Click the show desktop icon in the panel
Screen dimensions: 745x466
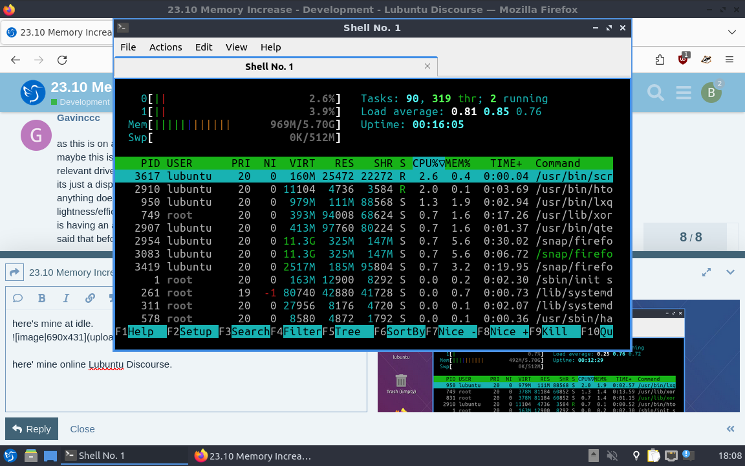click(50, 456)
